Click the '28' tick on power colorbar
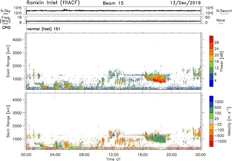The width and height of the screenshot is (232, 161). point(216,42)
